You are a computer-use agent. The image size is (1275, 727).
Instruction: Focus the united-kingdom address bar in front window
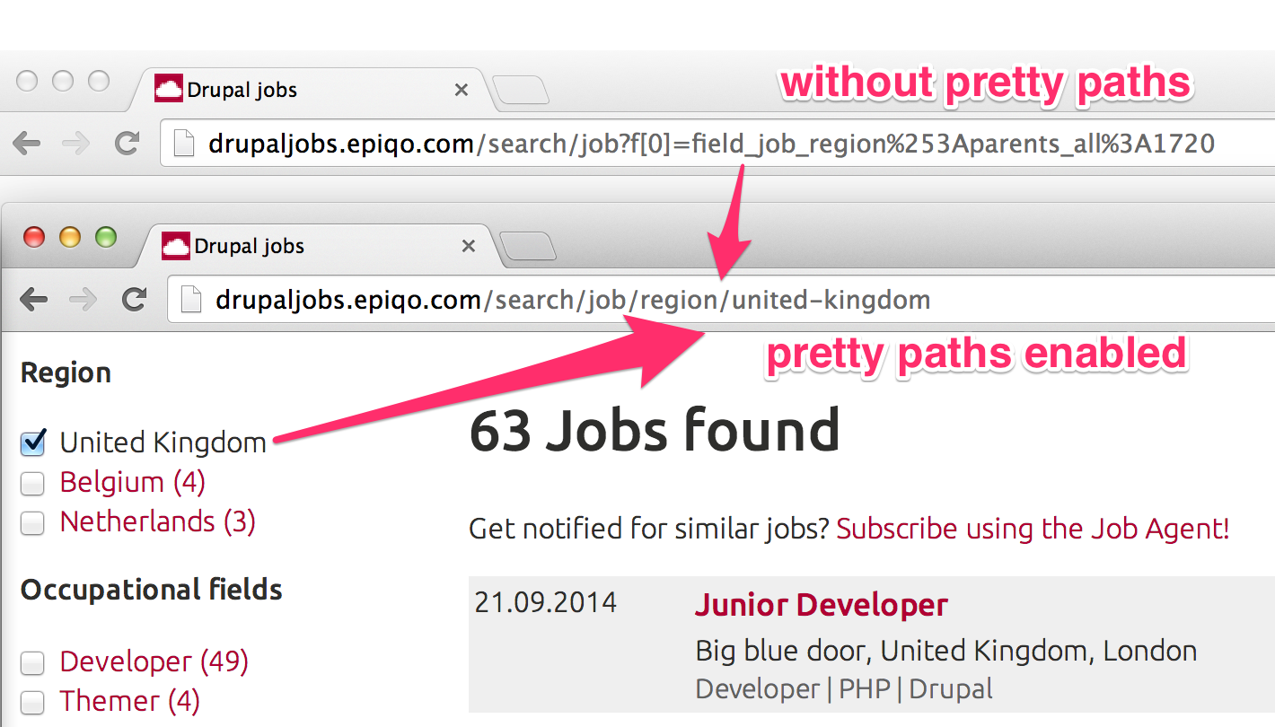point(721,299)
